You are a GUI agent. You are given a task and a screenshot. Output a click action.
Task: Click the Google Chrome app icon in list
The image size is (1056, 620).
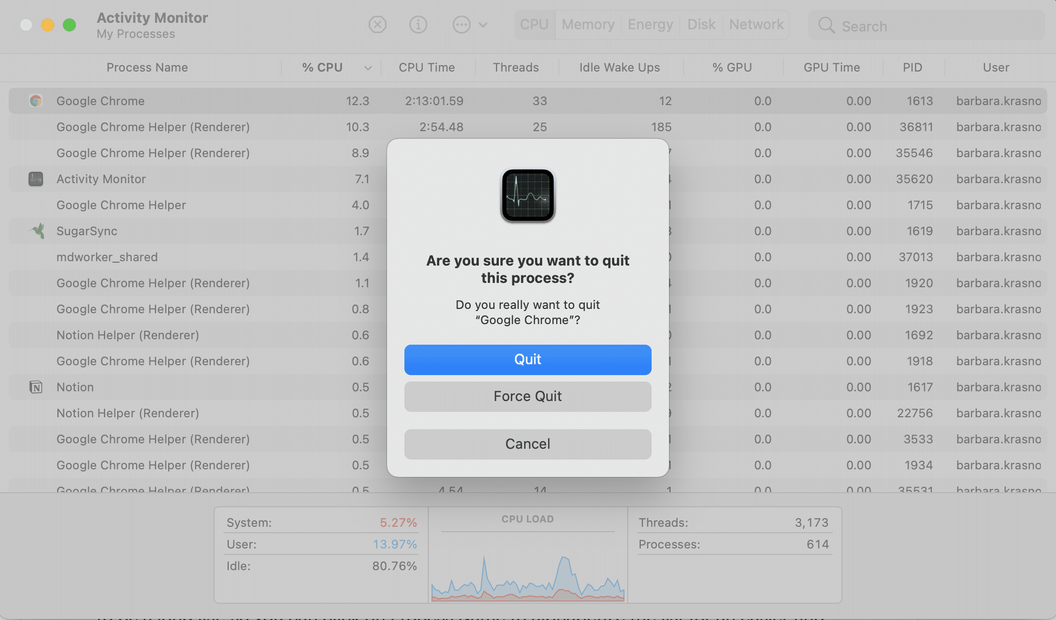[36, 101]
